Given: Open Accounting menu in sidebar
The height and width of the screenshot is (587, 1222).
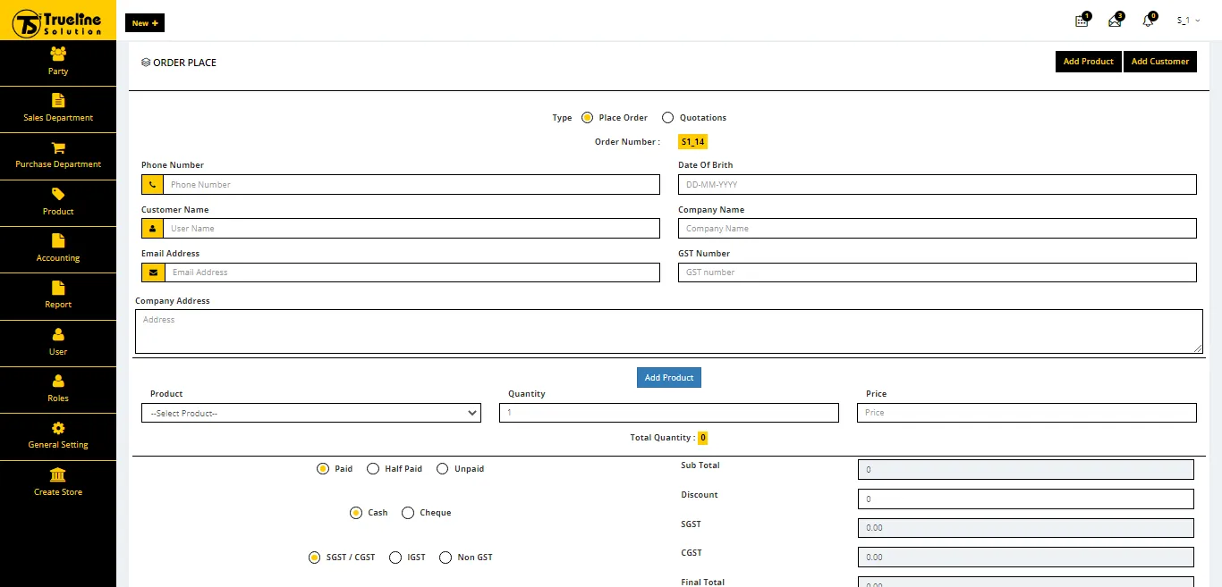Looking at the screenshot, I should coord(58,249).
